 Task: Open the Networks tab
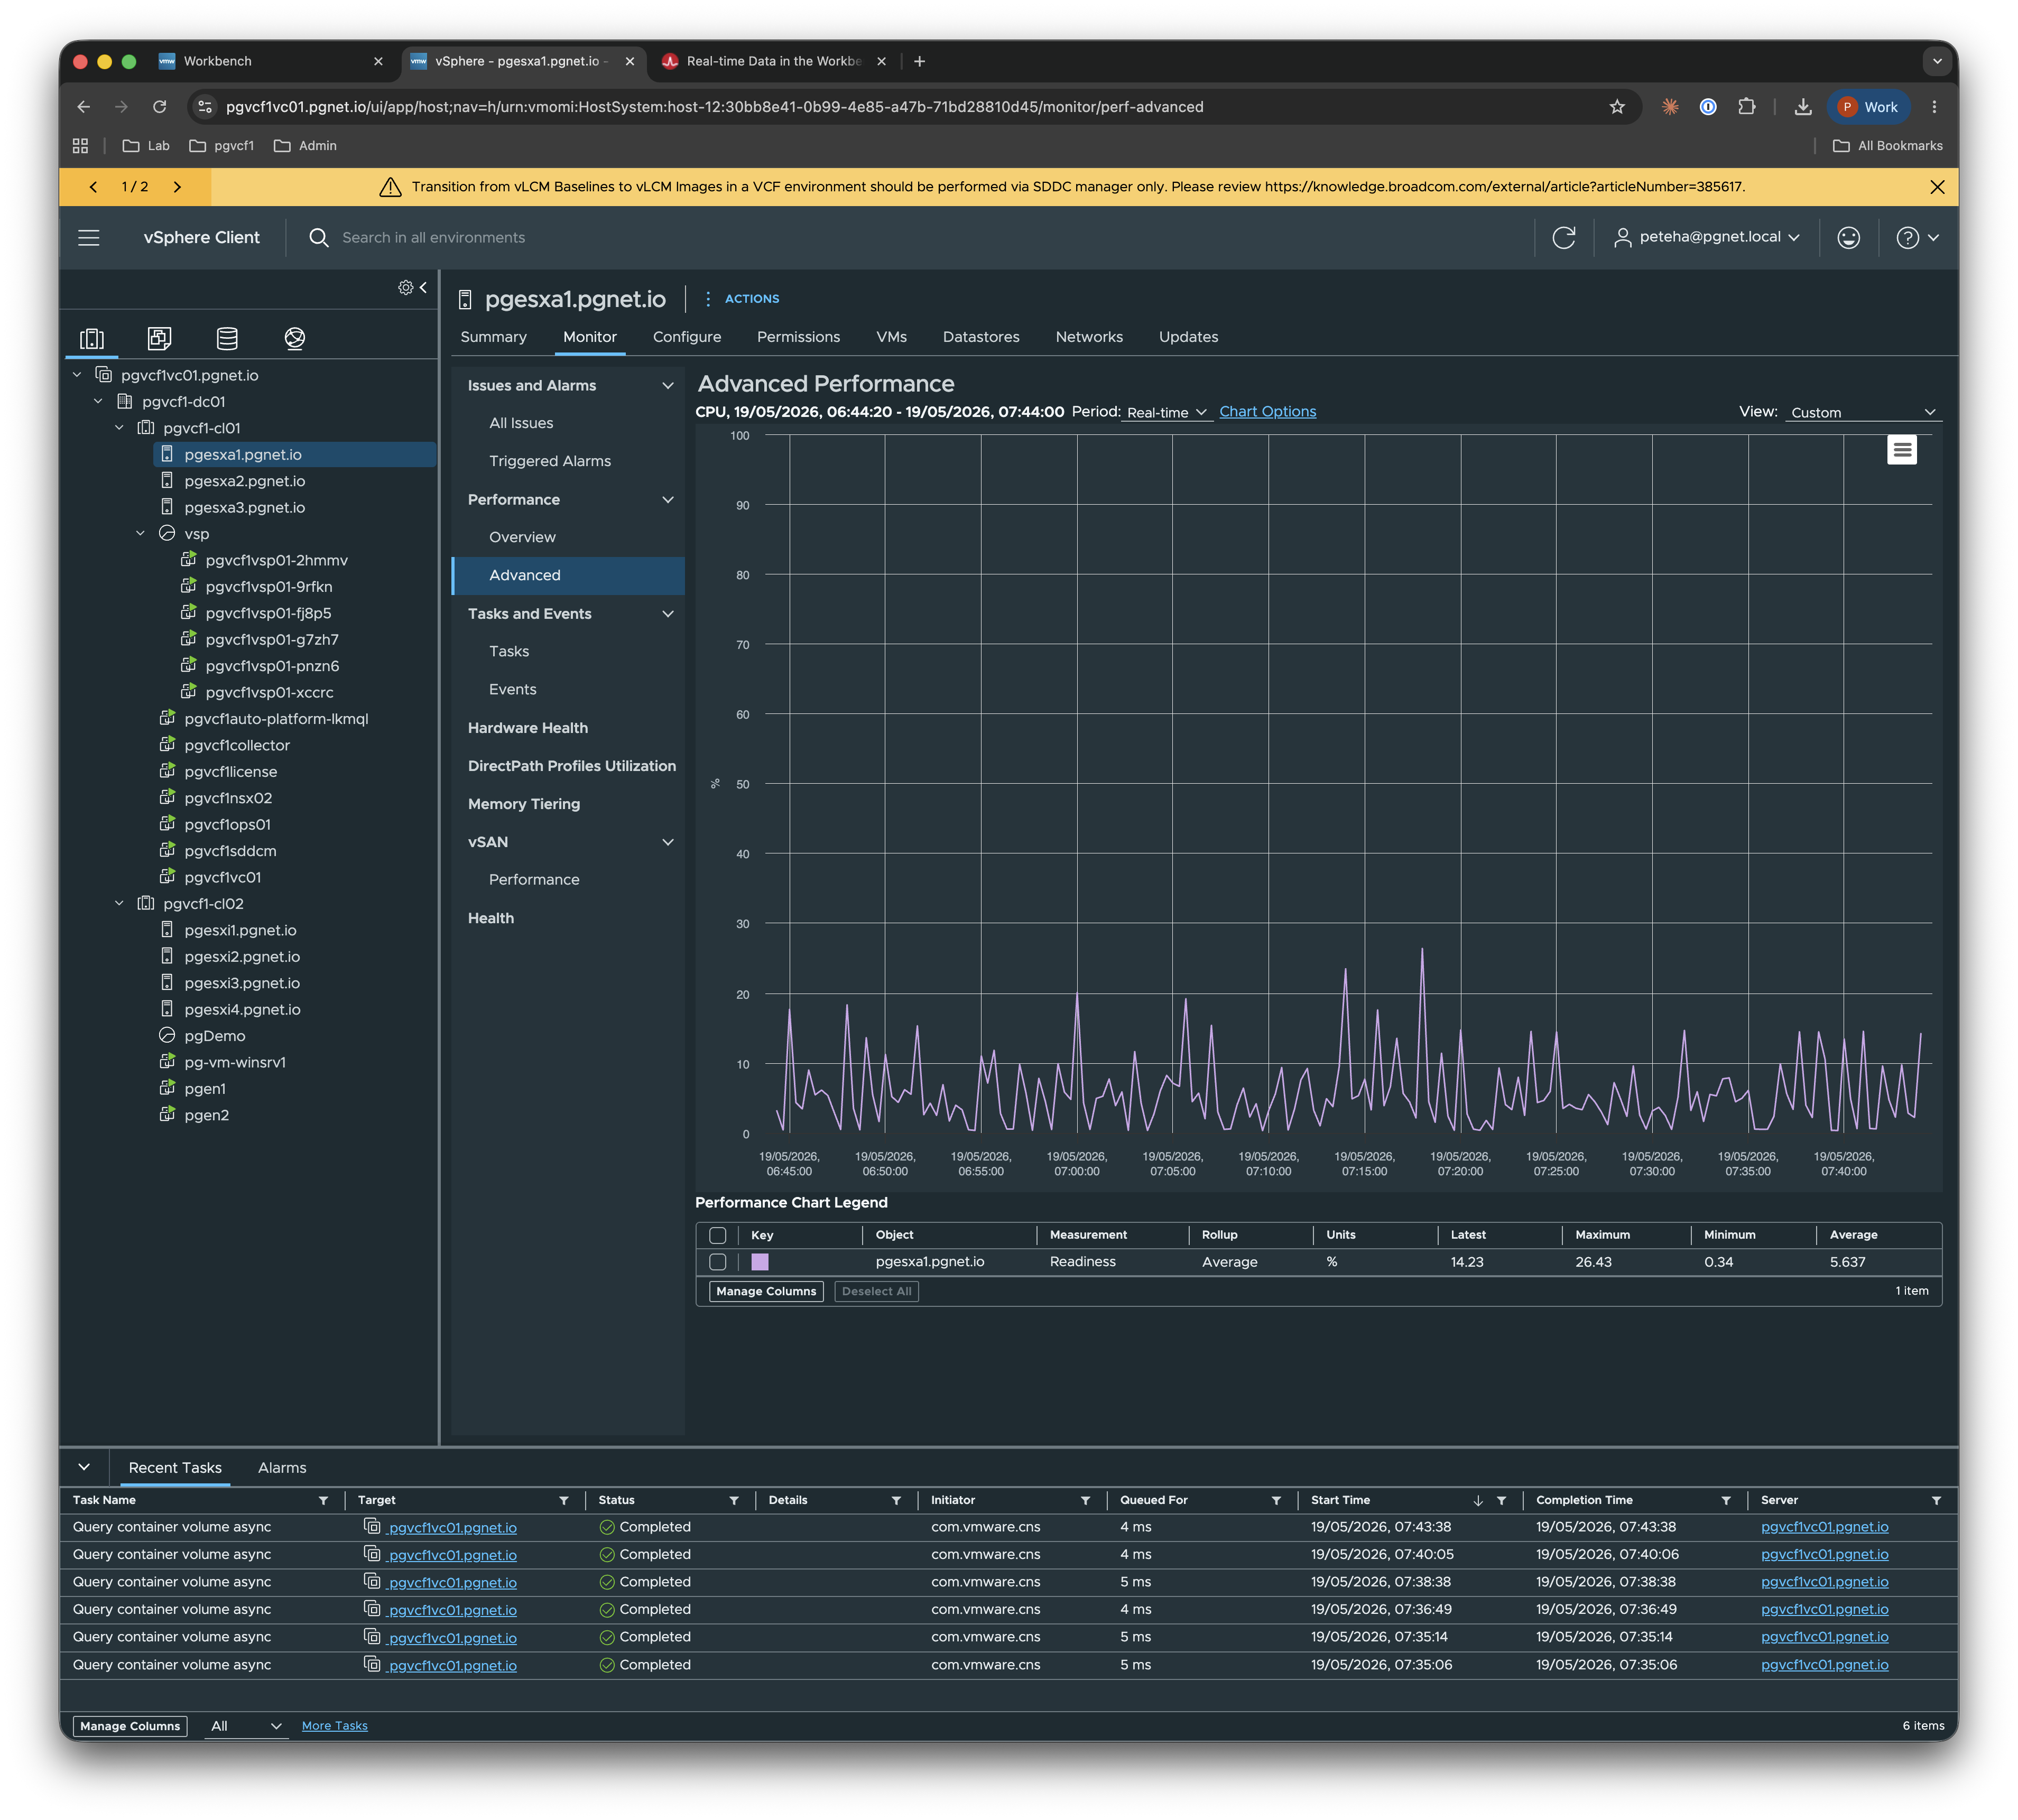coord(1089,337)
